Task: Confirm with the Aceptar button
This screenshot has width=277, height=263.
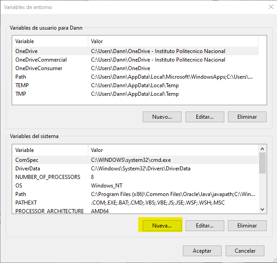Action: (202, 251)
